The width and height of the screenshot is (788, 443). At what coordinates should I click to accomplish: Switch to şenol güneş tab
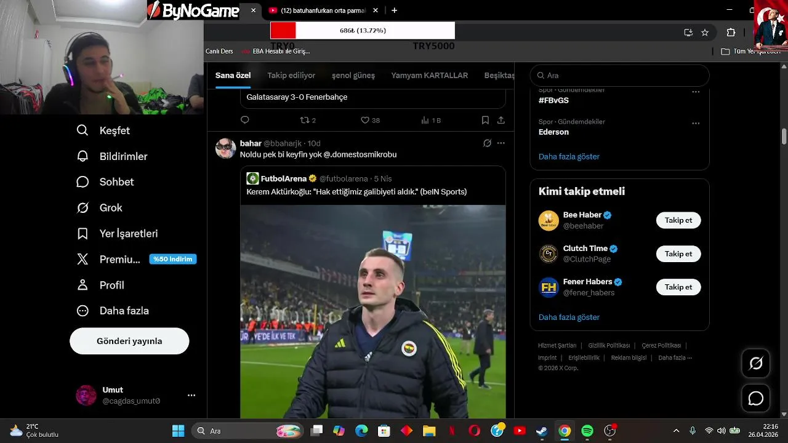point(353,76)
